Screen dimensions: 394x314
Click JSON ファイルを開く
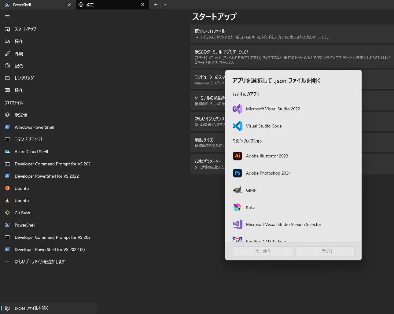pos(49,308)
